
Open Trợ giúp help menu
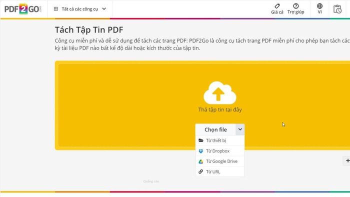coord(296,9)
